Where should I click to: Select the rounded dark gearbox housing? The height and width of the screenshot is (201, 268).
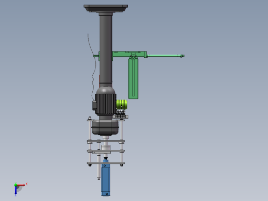coord(105,127)
